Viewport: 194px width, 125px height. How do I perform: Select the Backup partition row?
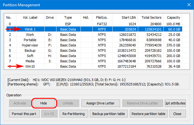click(93, 50)
